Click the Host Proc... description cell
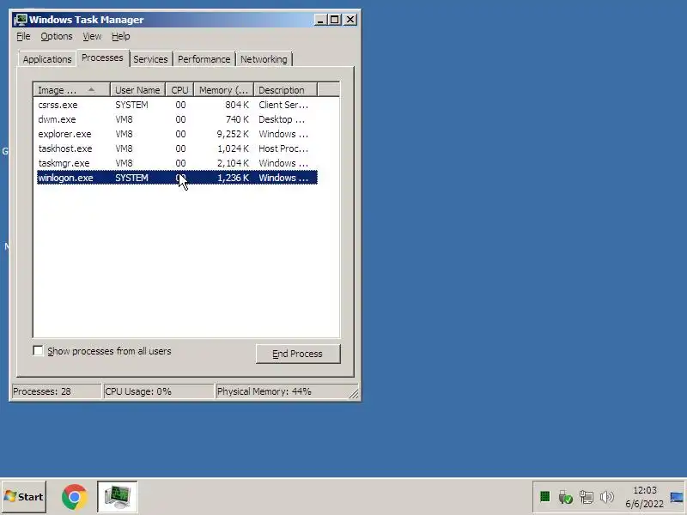 click(283, 148)
